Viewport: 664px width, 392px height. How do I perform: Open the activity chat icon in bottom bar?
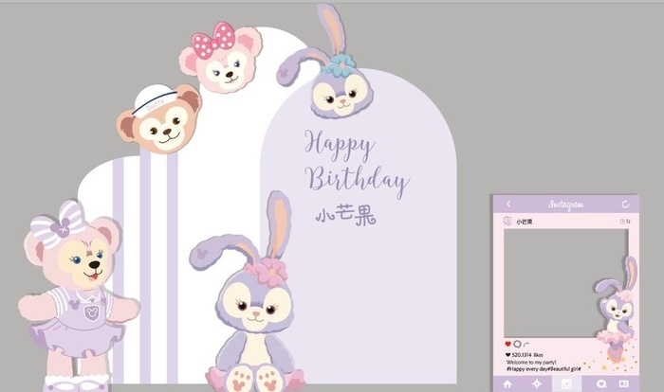(x=600, y=384)
